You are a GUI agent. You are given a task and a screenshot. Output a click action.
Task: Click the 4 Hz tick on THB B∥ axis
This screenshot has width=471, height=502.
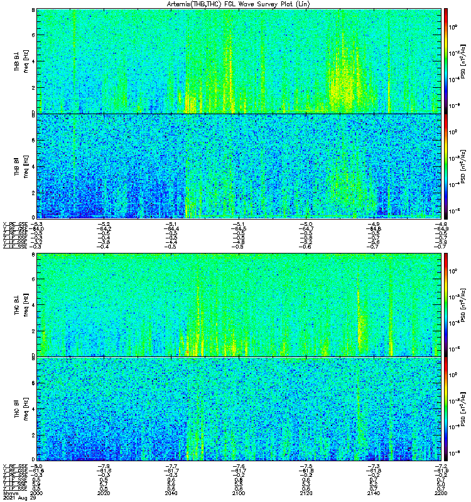33,167
